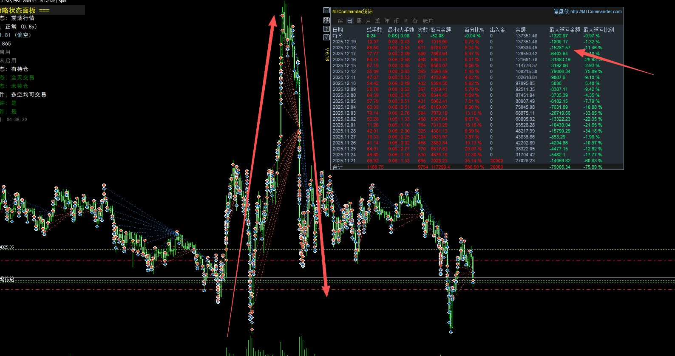Click the 次数 column header
The height and width of the screenshot is (356, 675).
tap(423, 30)
